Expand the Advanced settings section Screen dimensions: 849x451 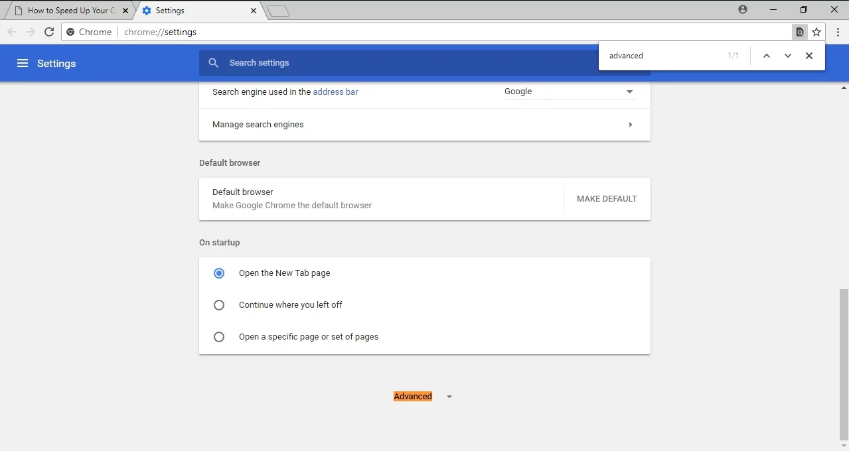click(422, 397)
